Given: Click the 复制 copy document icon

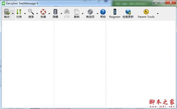Looking at the screenshot, I should 76,12.
